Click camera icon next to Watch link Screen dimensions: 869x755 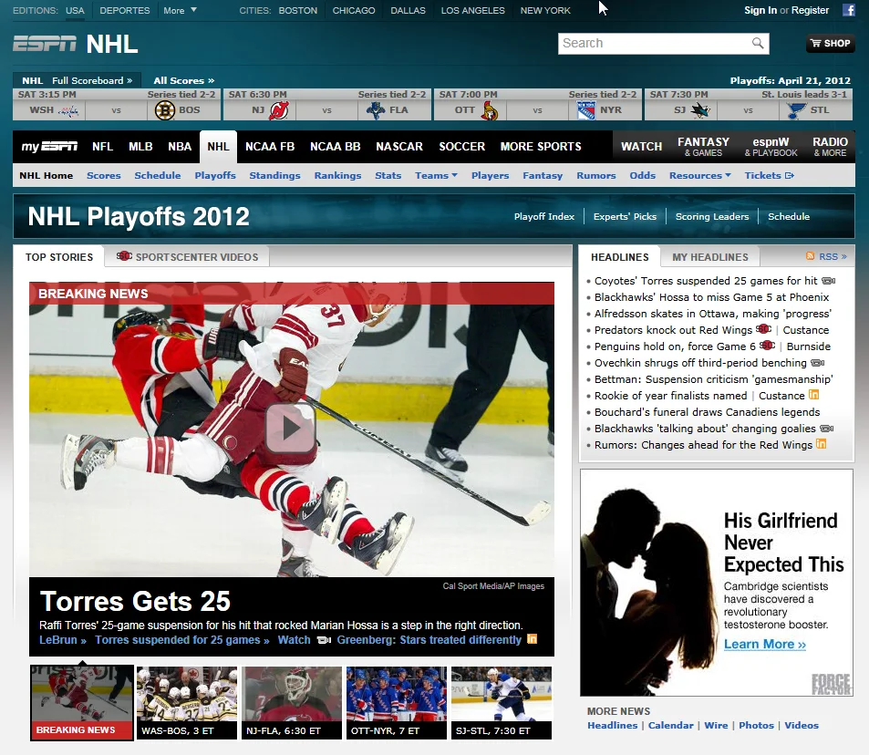(x=324, y=640)
